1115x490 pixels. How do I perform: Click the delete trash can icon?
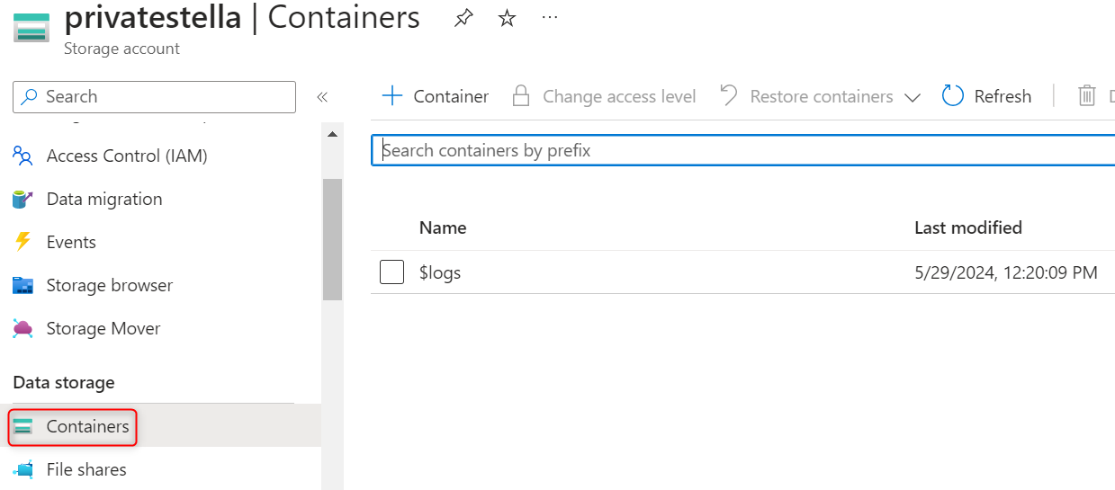click(1087, 96)
